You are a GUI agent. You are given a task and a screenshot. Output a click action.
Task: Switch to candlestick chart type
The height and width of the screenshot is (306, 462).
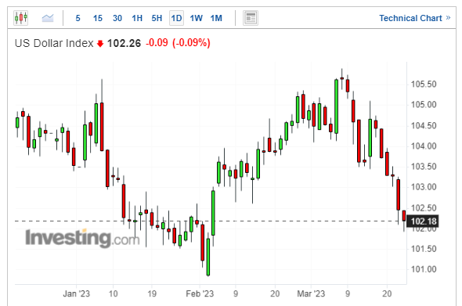pyautogui.click(x=21, y=18)
